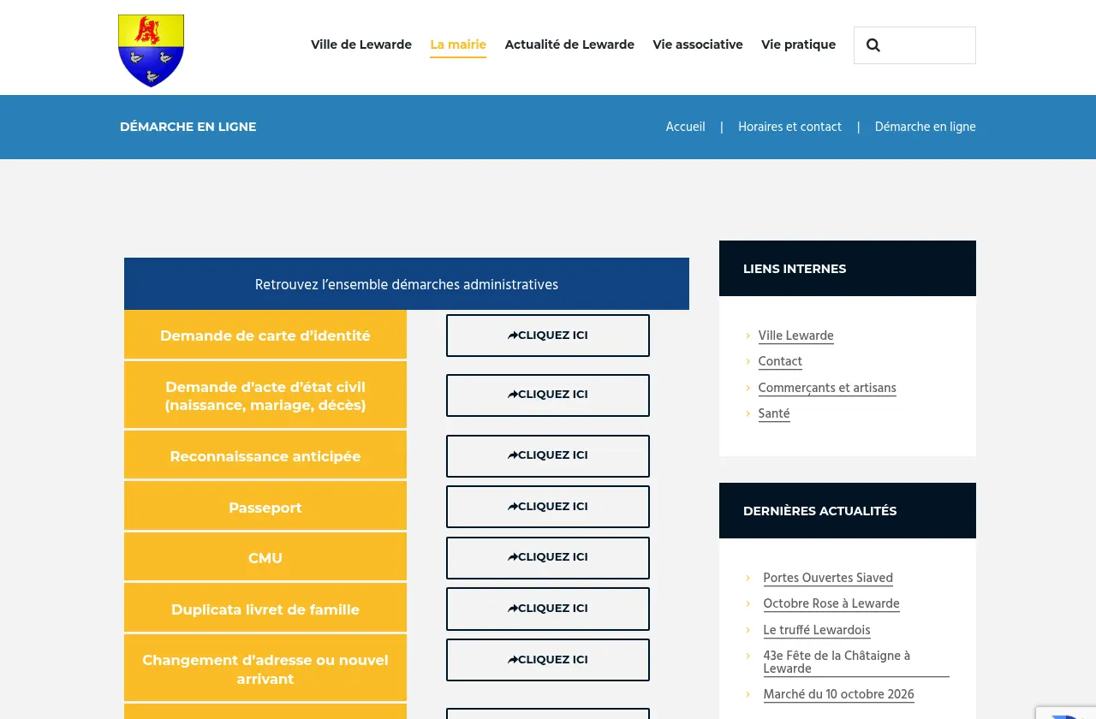Focus the header search field
Viewport: 1096px width, 719px height.
[x=914, y=45]
